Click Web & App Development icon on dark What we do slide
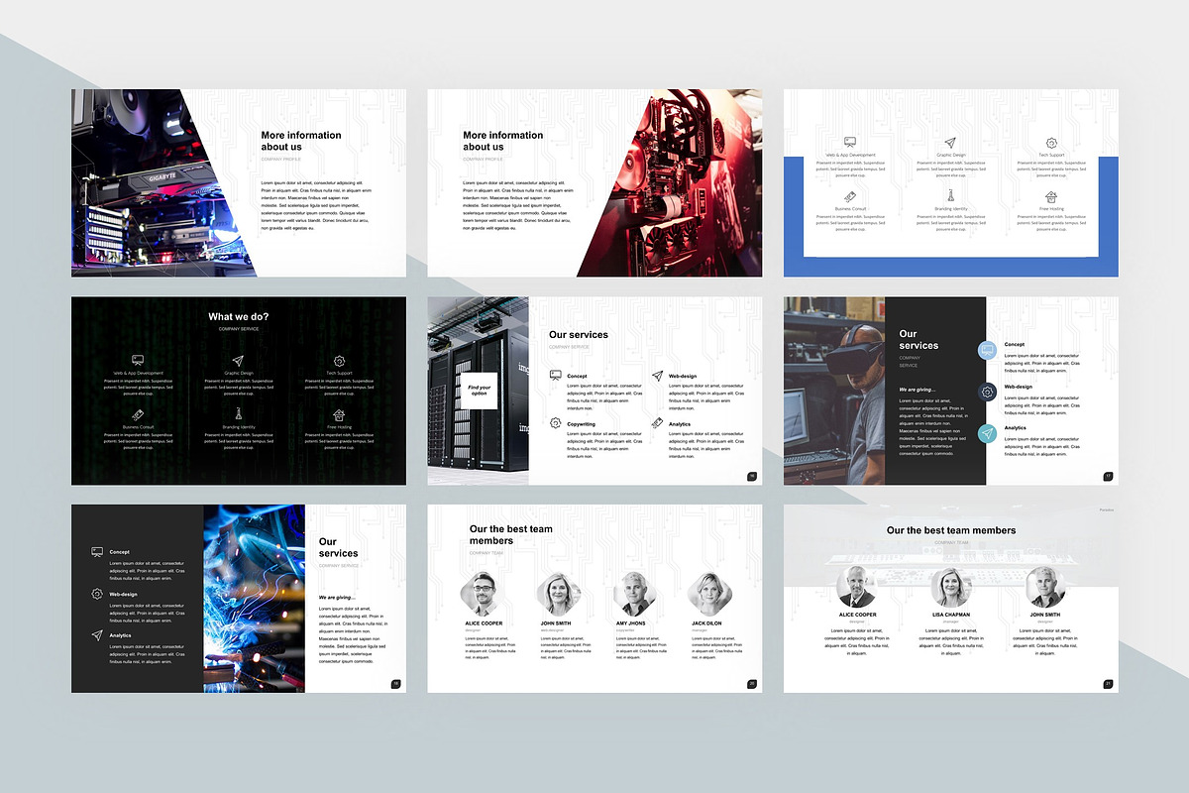This screenshot has width=1189, height=793. click(138, 361)
